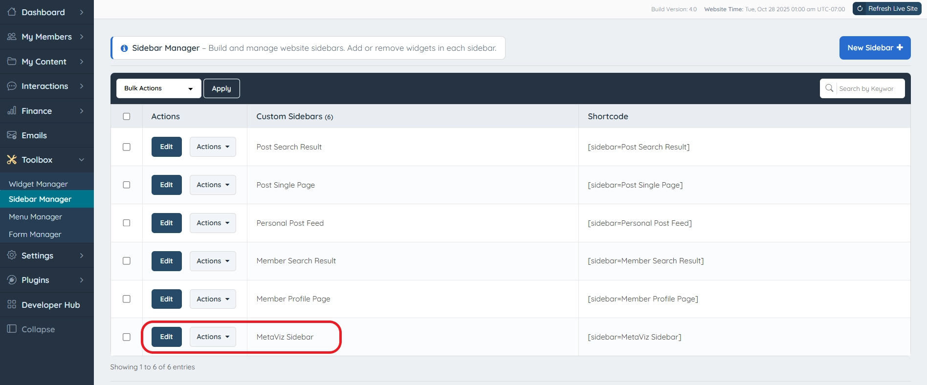Click the Settings gear icon
Image resolution: width=927 pixels, height=385 pixels.
coord(12,255)
